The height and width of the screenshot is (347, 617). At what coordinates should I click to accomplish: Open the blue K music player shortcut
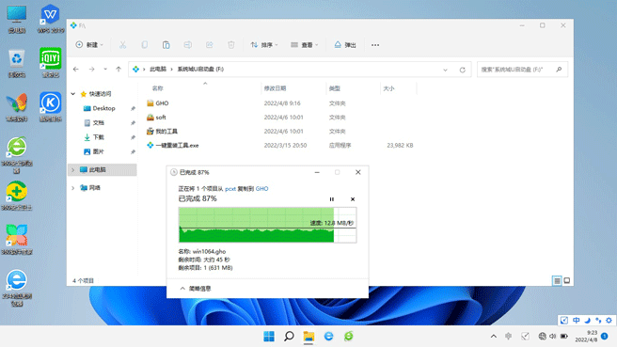coord(51,107)
